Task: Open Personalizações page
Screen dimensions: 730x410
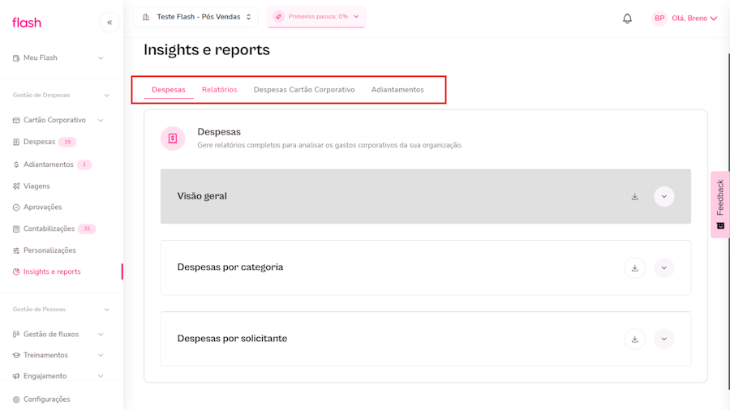Action: [49, 250]
